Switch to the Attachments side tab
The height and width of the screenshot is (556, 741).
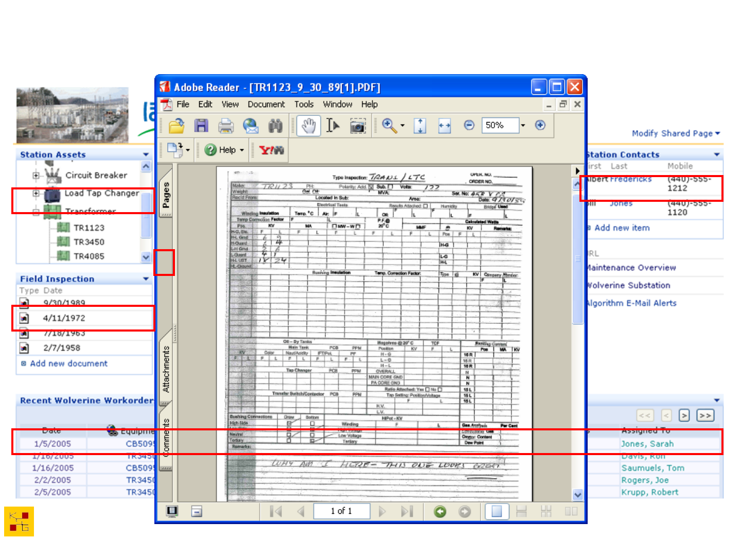[x=166, y=369]
